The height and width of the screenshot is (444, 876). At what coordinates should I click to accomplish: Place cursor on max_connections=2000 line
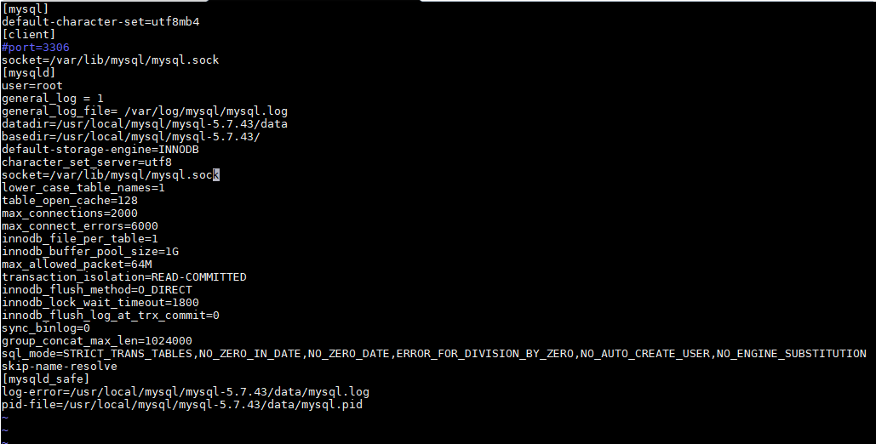click(70, 213)
